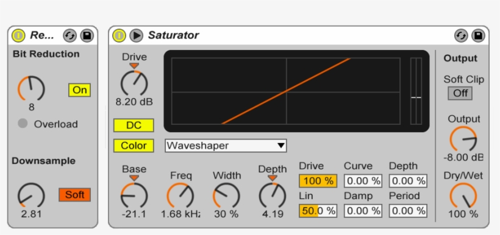This screenshot has height=235, width=500.
Task: Click the Damp 0.00 % field
Action: (x=363, y=211)
